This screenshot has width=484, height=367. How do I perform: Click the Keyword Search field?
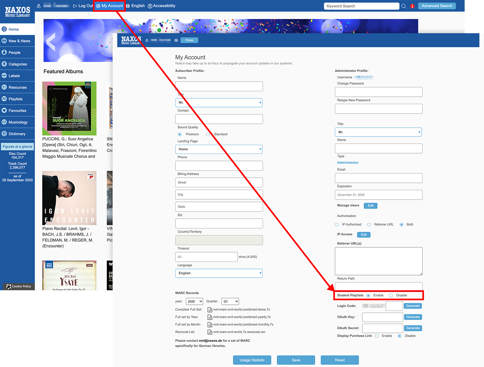coord(361,6)
